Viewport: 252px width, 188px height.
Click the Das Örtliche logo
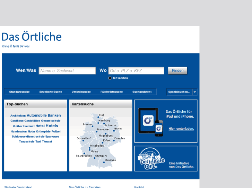(x=32, y=37)
